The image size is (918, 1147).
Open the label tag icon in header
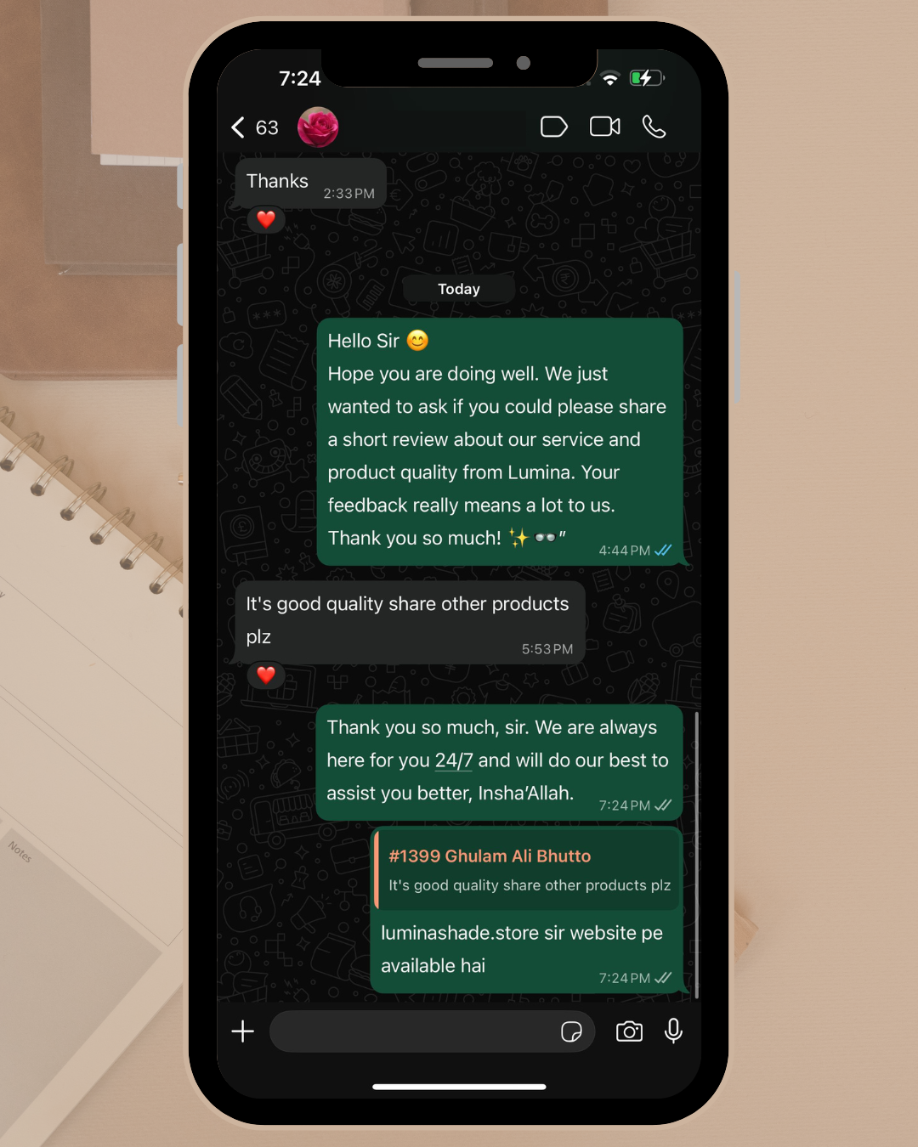pos(554,127)
